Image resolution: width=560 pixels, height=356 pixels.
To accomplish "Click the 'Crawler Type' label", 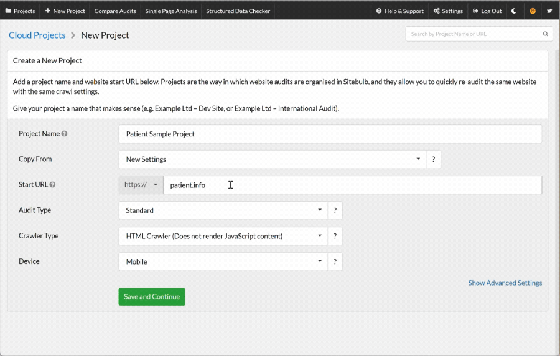I will click(39, 236).
